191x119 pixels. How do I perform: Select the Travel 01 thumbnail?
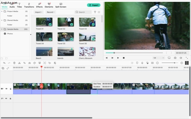click(x=44, y=22)
